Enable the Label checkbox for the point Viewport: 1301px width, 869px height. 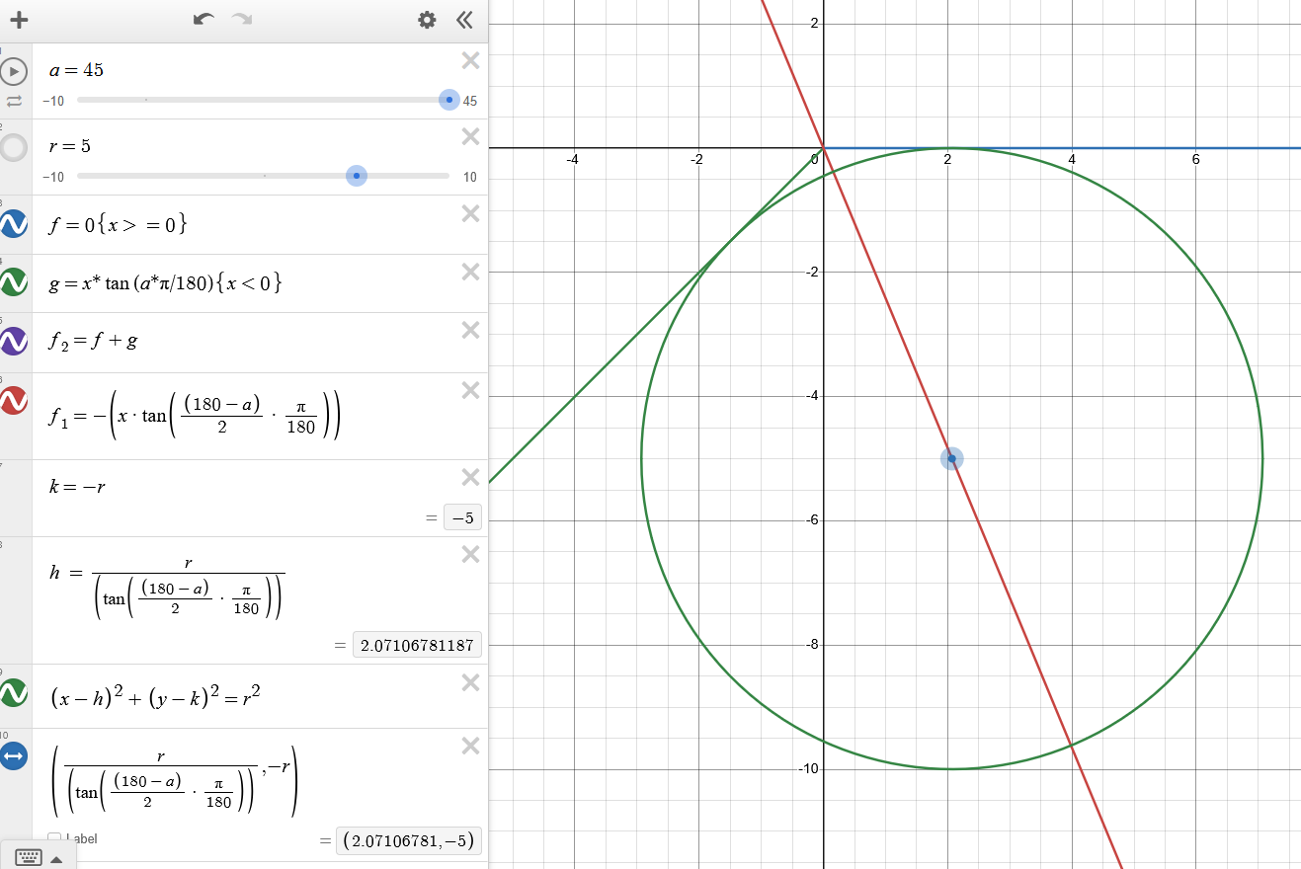point(54,839)
